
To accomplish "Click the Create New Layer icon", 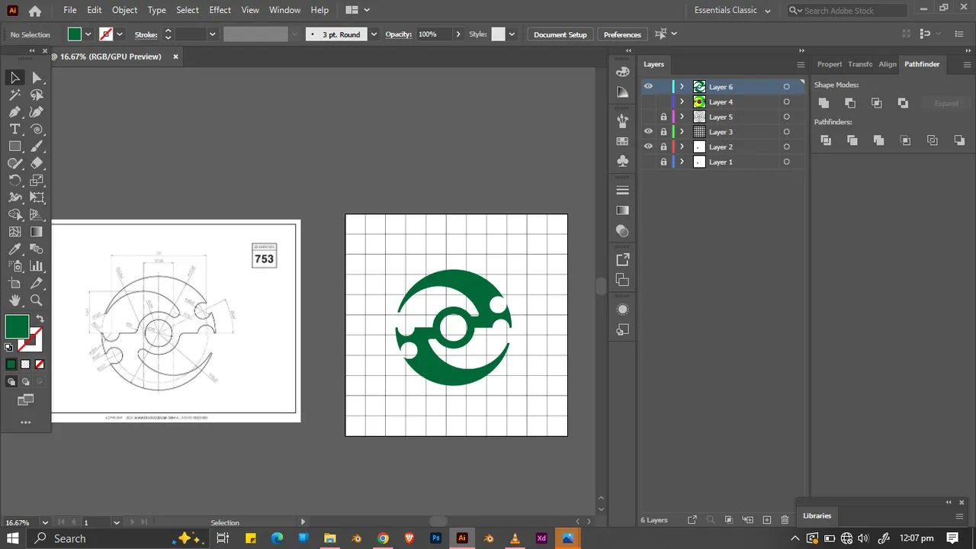I will 767,520.
